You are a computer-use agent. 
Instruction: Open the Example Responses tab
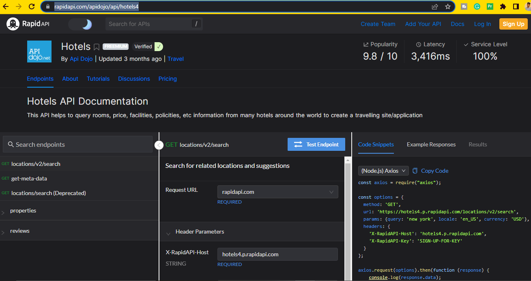pos(431,144)
